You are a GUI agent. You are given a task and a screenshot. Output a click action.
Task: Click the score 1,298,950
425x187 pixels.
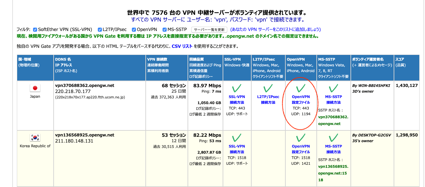click(x=407, y=135)
